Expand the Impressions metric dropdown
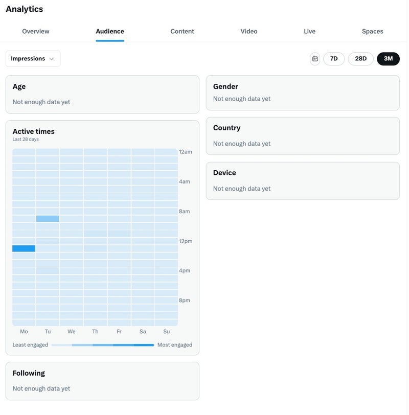The image size is (409, 415). (33, 59)
